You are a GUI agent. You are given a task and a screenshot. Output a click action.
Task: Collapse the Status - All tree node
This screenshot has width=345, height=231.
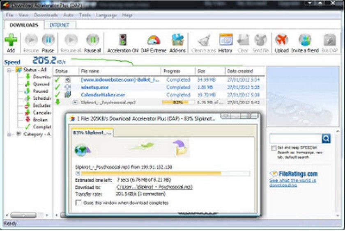[9, 70]
